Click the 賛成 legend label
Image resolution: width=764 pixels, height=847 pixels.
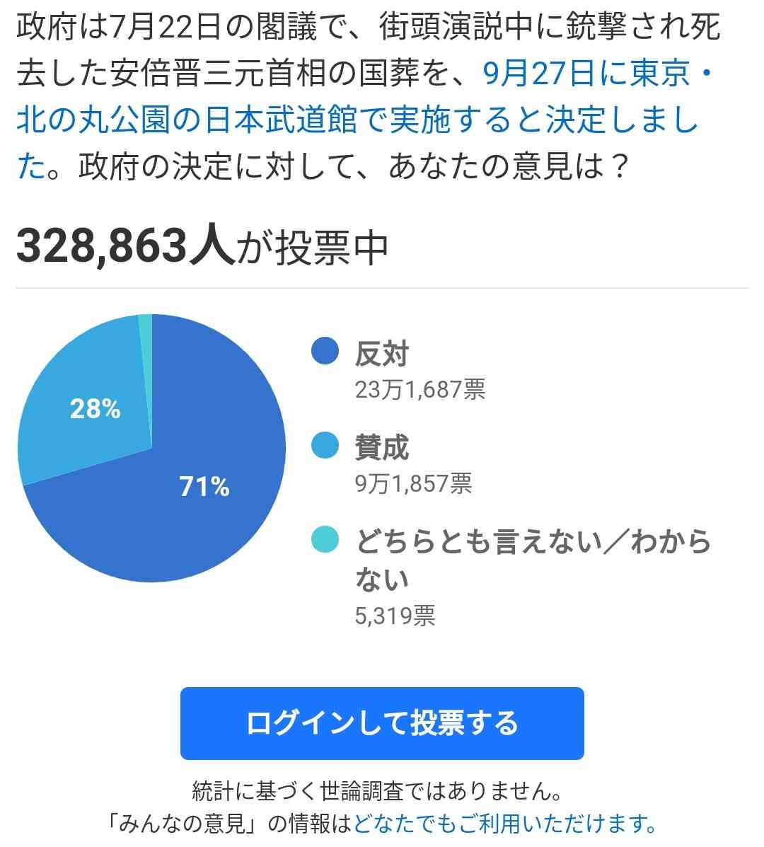coord(382,447)
